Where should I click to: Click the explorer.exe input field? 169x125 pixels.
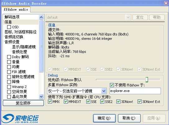pyautogui.click(x=135, y=91)
